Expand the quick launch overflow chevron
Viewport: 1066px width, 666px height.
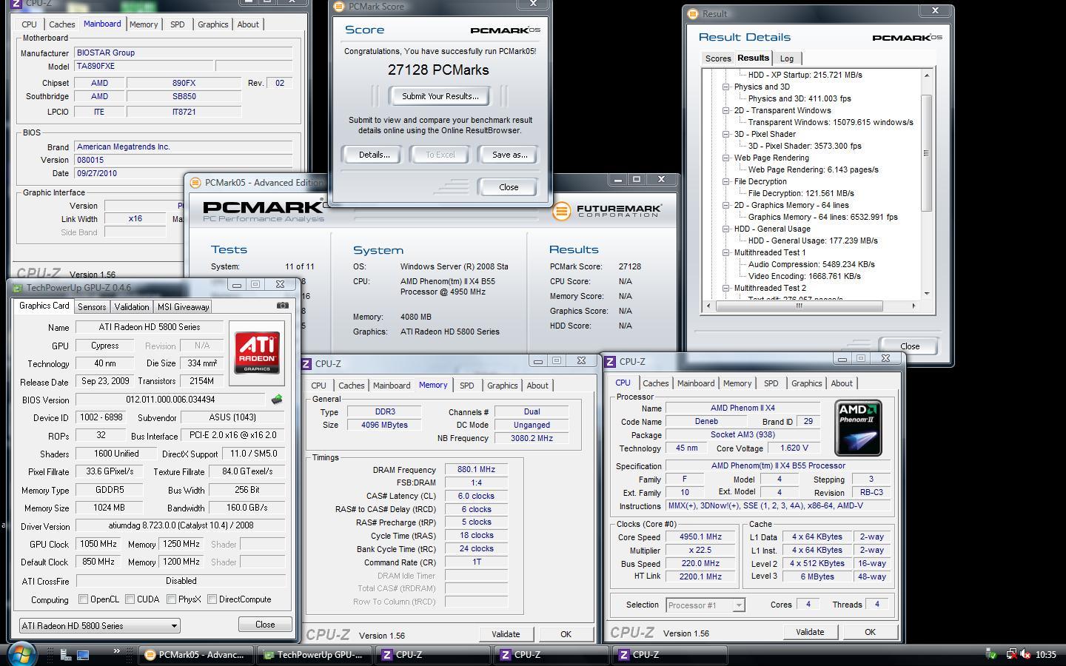(116, 651)
